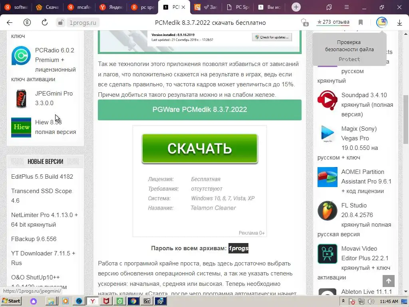Reload the current page
409x307 pixels.
point(45,22)
